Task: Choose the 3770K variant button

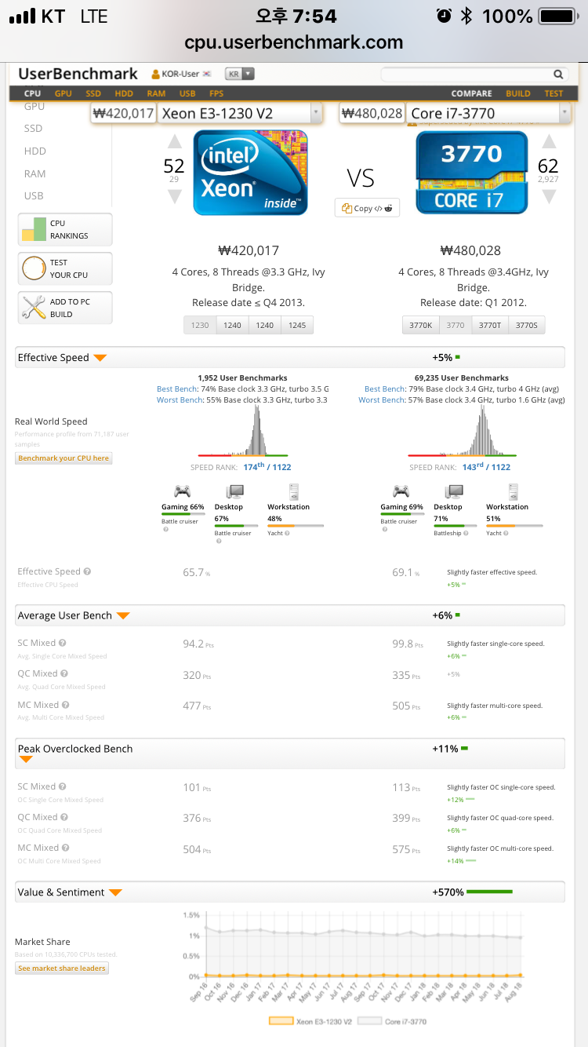Action: [x=422, y=325]
